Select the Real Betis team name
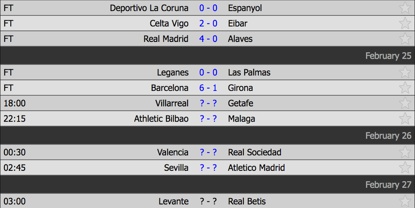Viewport: 415px width, 208px height. [247, 201]
